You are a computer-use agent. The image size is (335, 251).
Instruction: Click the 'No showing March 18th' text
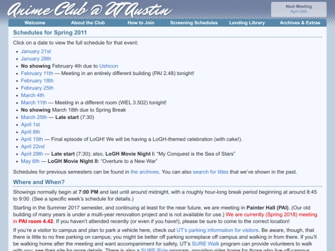[73, 110]
